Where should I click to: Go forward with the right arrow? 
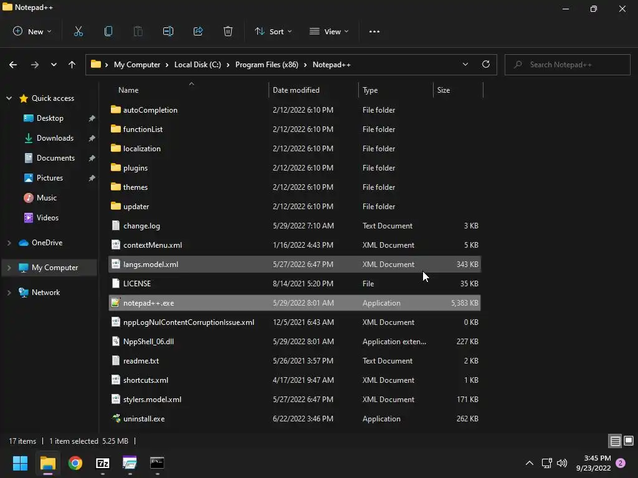point(35,65)
